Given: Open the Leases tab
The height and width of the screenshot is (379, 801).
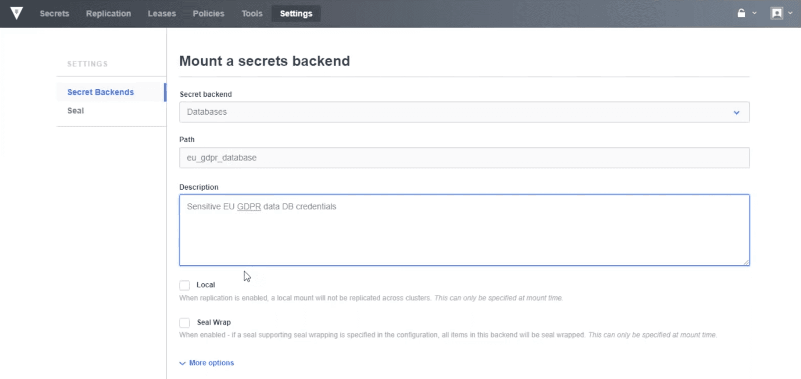Looking at the screenshot, I should [x=162, y=14].
